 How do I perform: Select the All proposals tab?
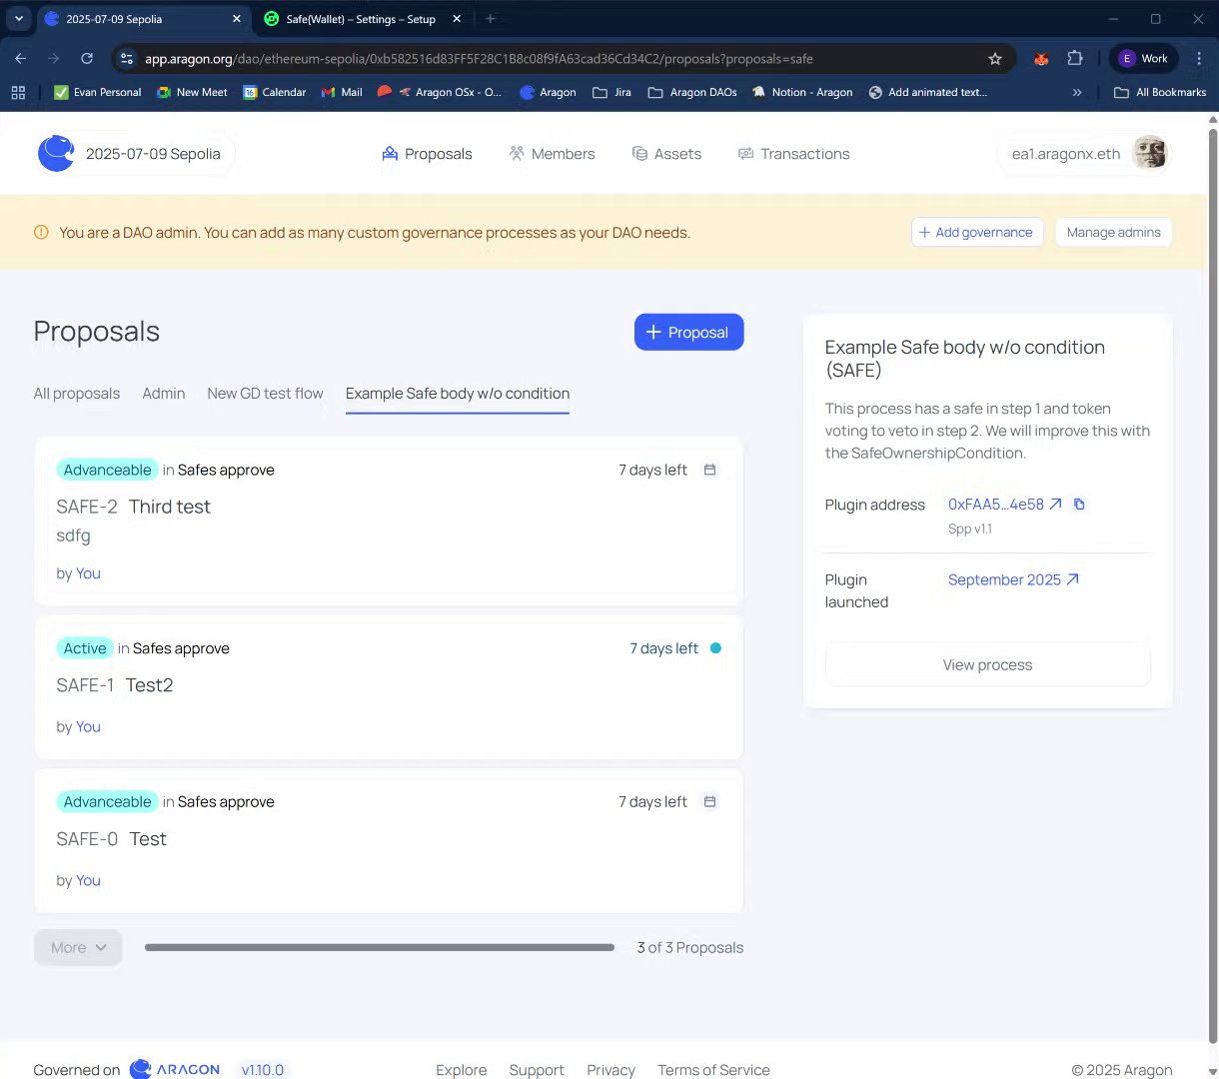click(x=77, y=394)
